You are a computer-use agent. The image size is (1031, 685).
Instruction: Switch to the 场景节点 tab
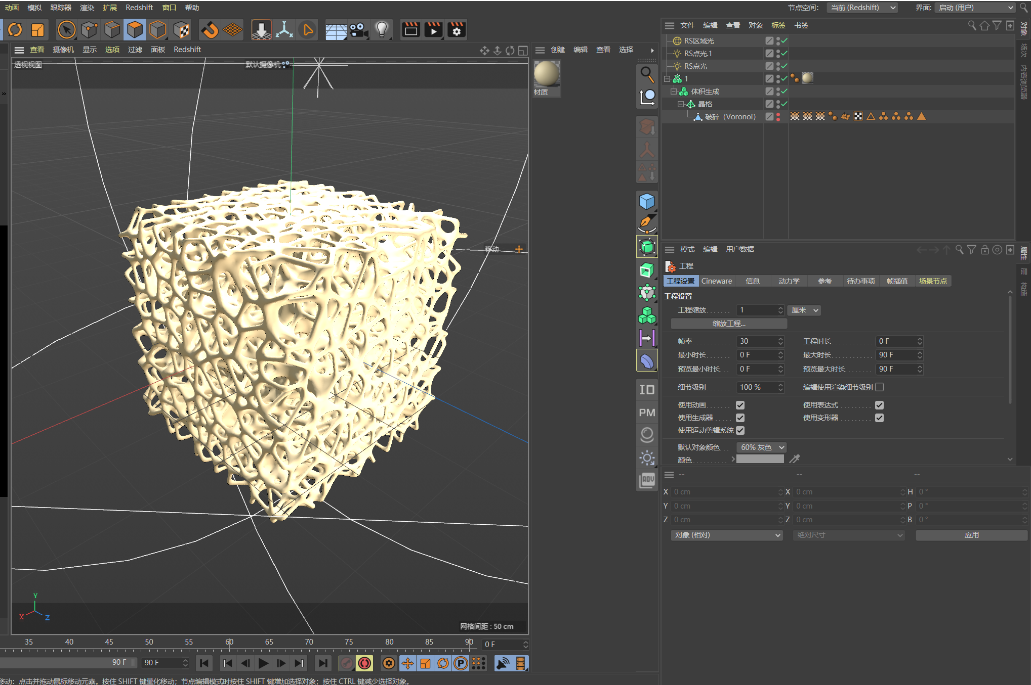[x=933, y=281]
